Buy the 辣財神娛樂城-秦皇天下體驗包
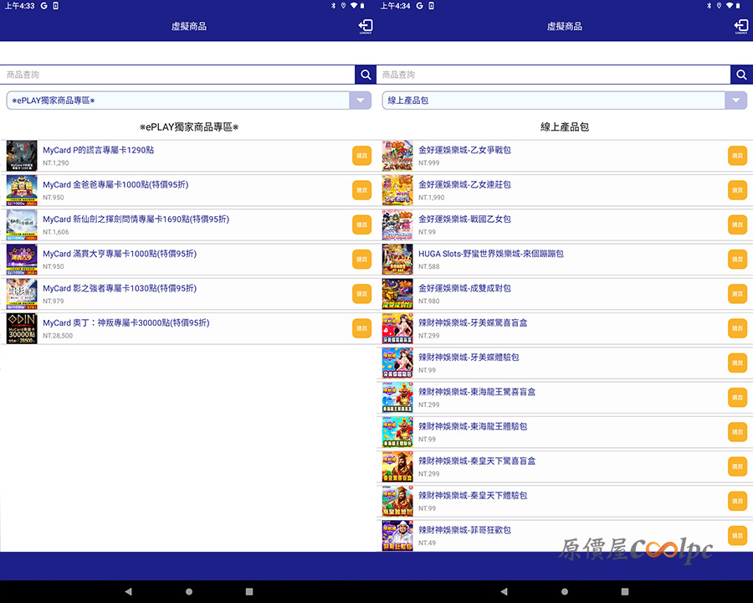Image resolution: width=753 pixels, height=603 pixels. point(737,502)
